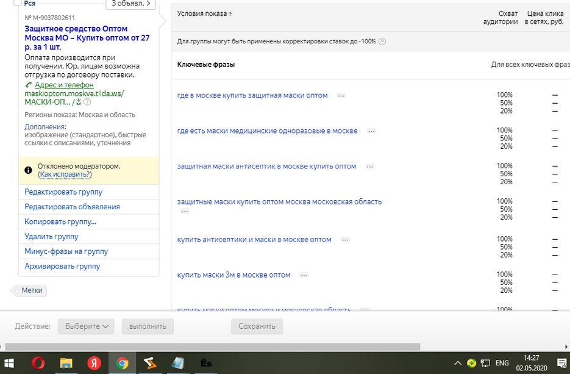570x374 pixels.
Task: Launch Yandex Browser from the taskbar
Action: tap(94, 363)
